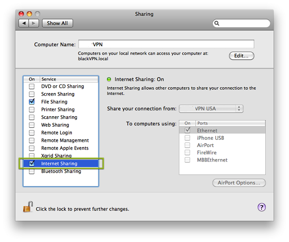Click the yellow minimize window button
The image size is (289, 242).
pos(29,14)
